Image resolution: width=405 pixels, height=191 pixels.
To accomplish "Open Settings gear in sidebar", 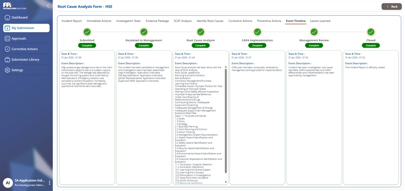I will 7,70.
